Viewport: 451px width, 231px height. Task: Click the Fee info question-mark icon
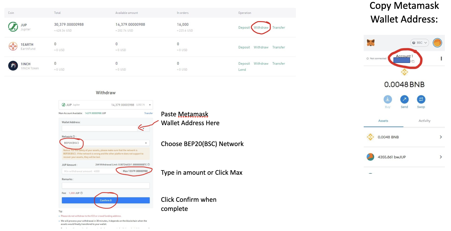pos(82,193)
